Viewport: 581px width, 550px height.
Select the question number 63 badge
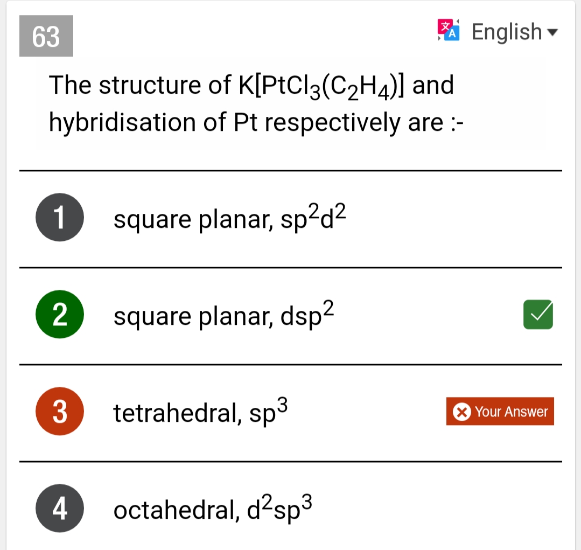click(x=46, y=36)
